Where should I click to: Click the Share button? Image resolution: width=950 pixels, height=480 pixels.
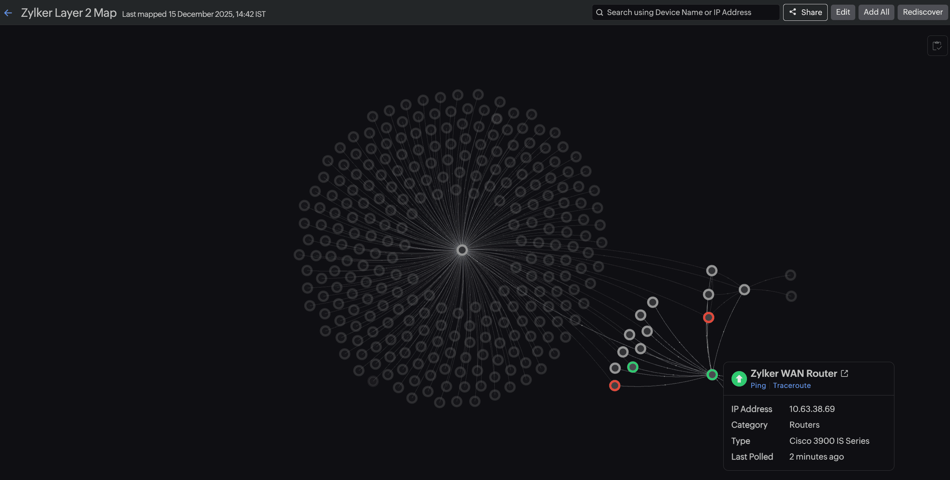[x=805, y=13]
